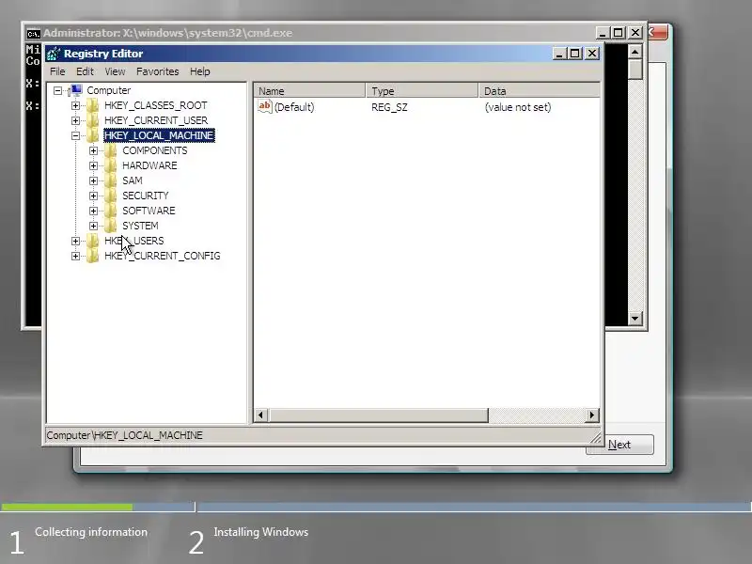Click the Registry Editor title bar icon

pos(54,54)
